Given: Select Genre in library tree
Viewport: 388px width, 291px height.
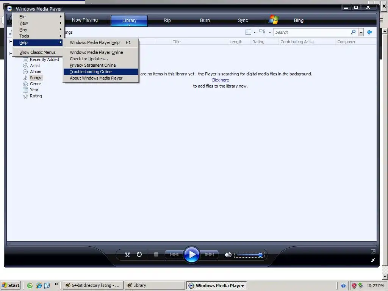Looking at the screenshot, I should pyautogui.click(x=35, y=84).
